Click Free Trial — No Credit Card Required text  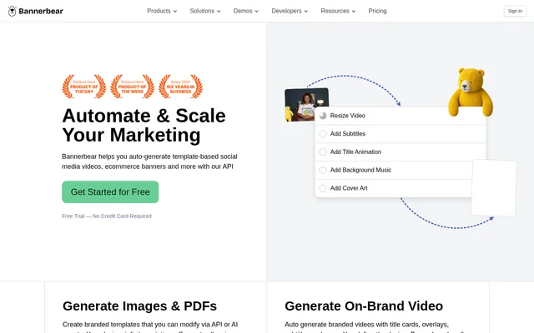pyautogui.click(x=107, y=216)
